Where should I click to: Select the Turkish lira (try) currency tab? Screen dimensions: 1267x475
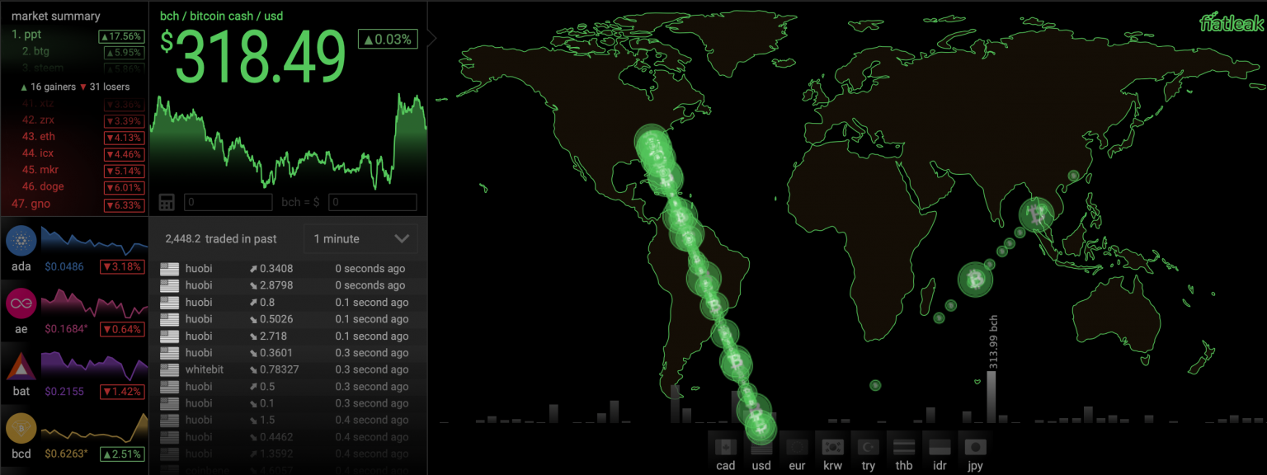[x=868, y=447]
